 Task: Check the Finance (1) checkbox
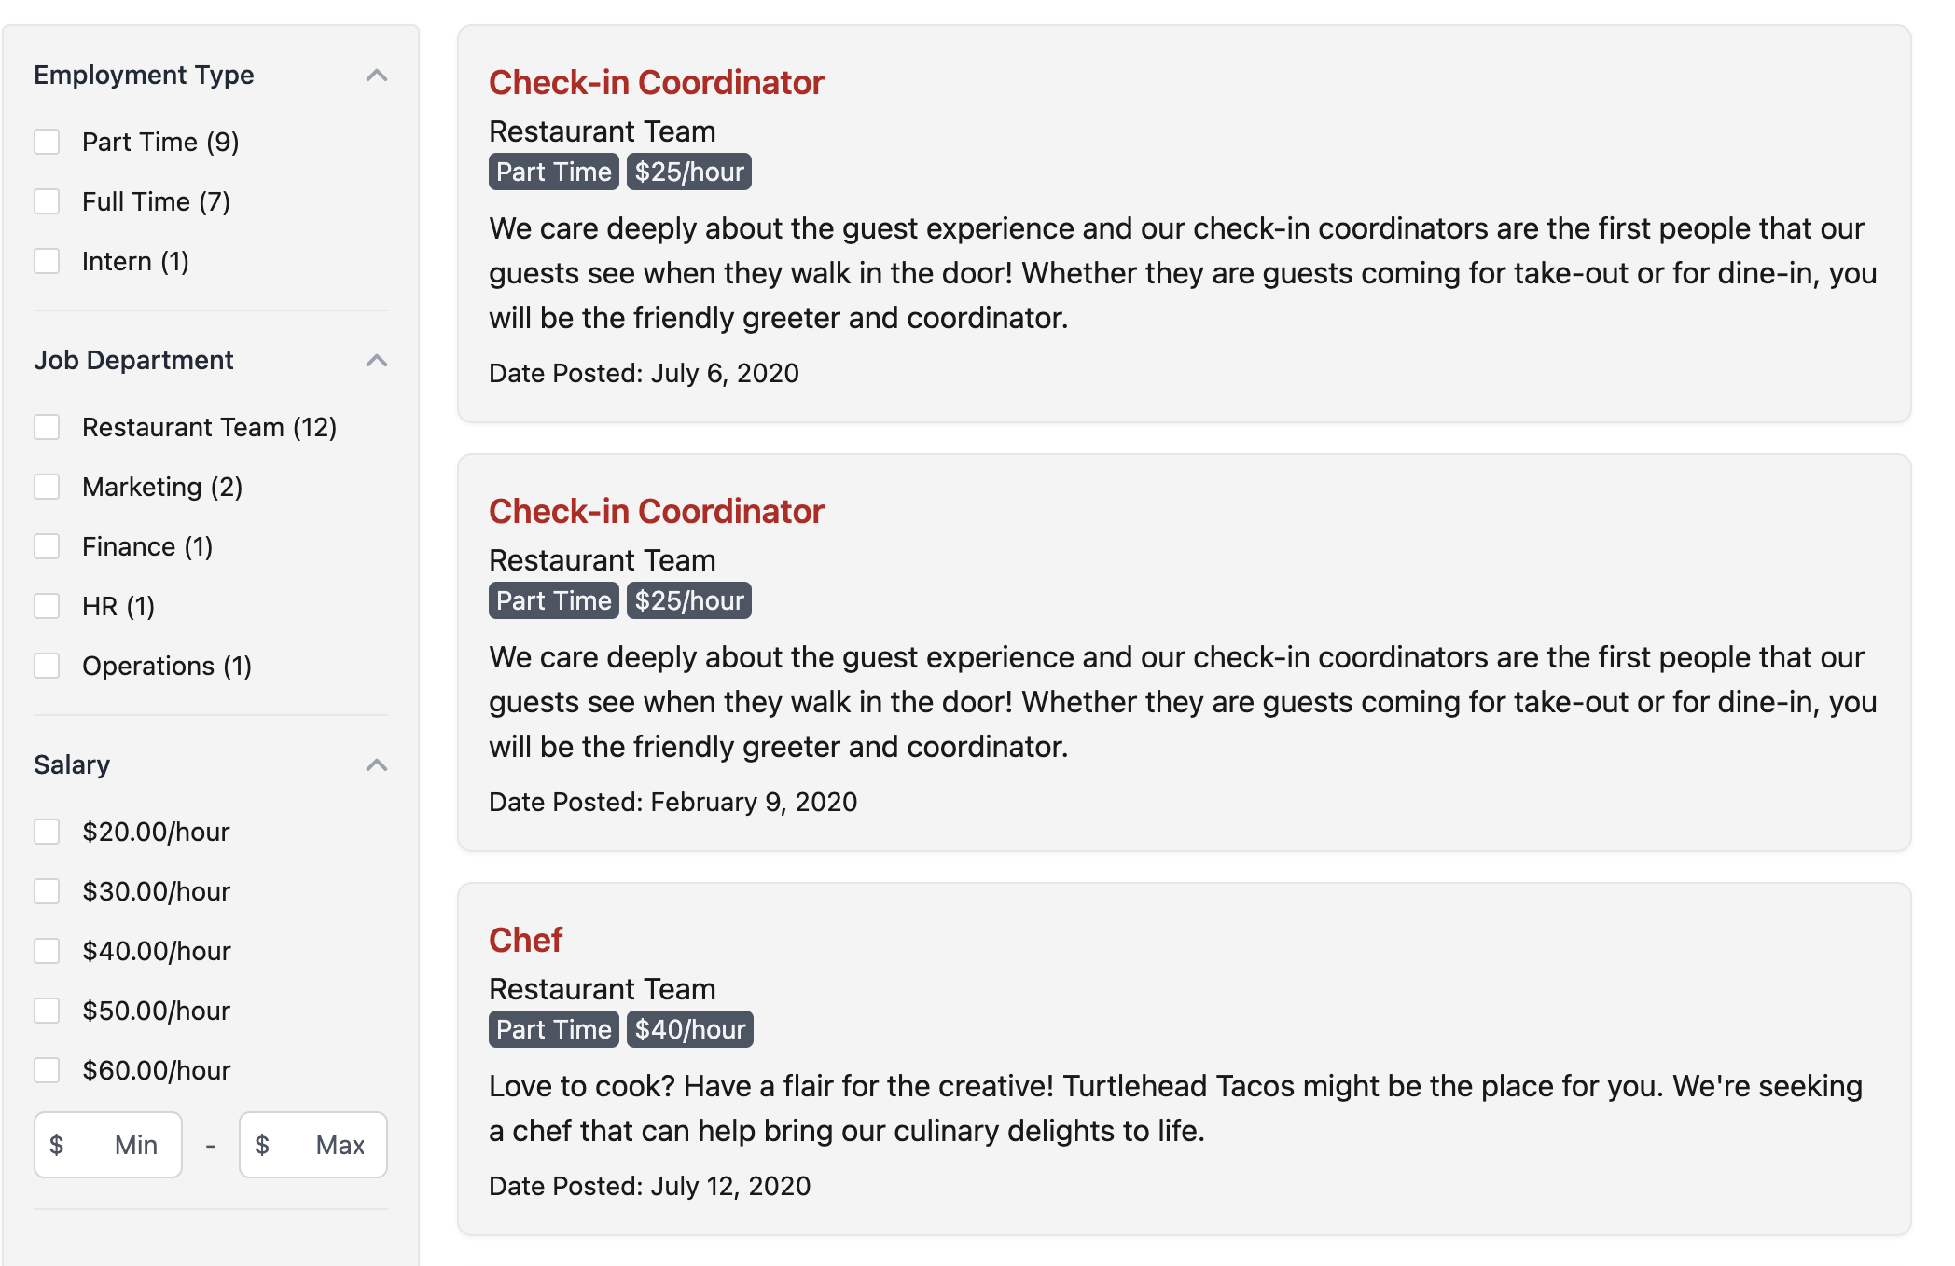(47, 546)
